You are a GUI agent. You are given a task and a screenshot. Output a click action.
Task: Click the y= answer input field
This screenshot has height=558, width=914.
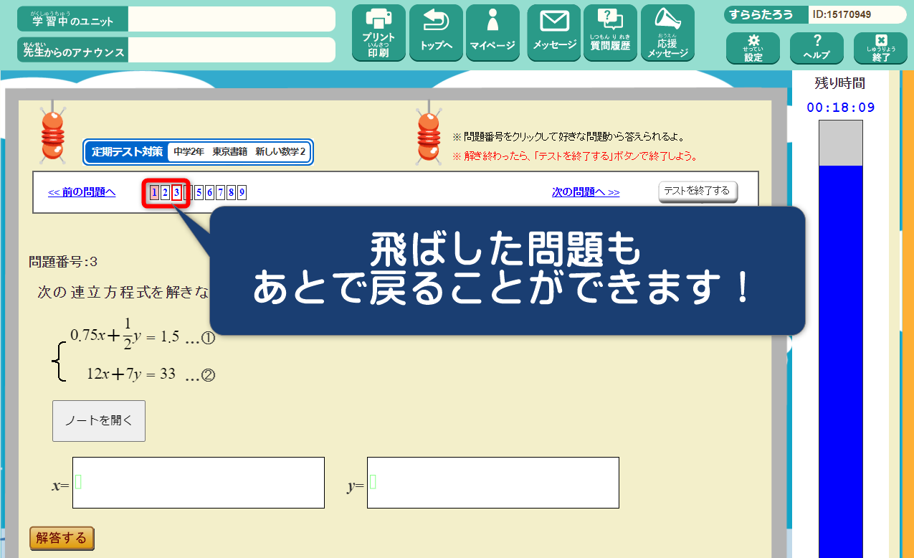pyautogui.click(x=493, y=483)
